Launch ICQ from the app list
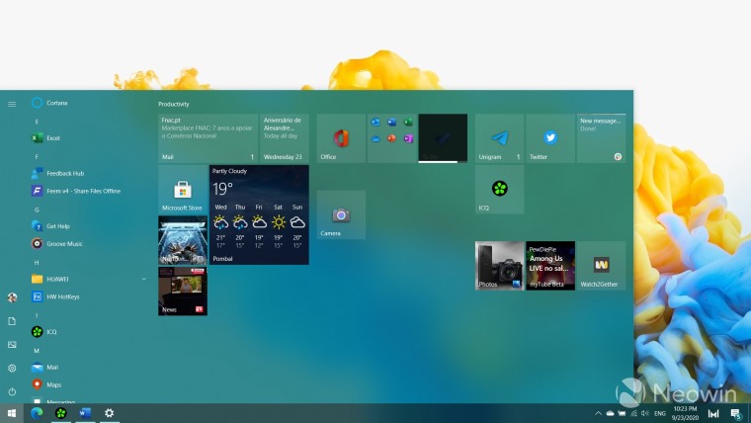Image resolution: width=751 pixels, height=423 pixels. pyautogui.click(x=44, y=332)
